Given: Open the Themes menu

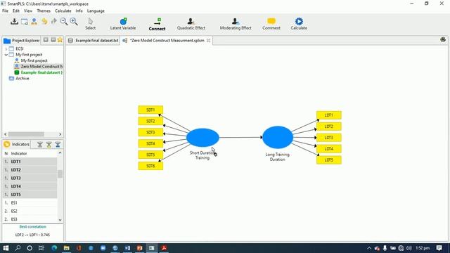Looking at the screenshot, I should click(44, 11).
